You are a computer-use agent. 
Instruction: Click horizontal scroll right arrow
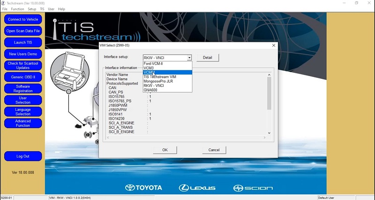pos(264,138)
